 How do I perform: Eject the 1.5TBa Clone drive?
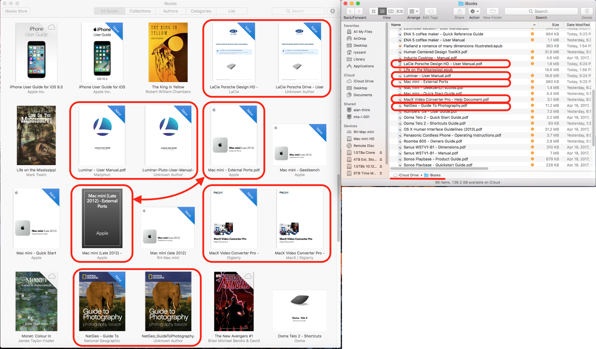pyautogui.click(x=381, y=153)
